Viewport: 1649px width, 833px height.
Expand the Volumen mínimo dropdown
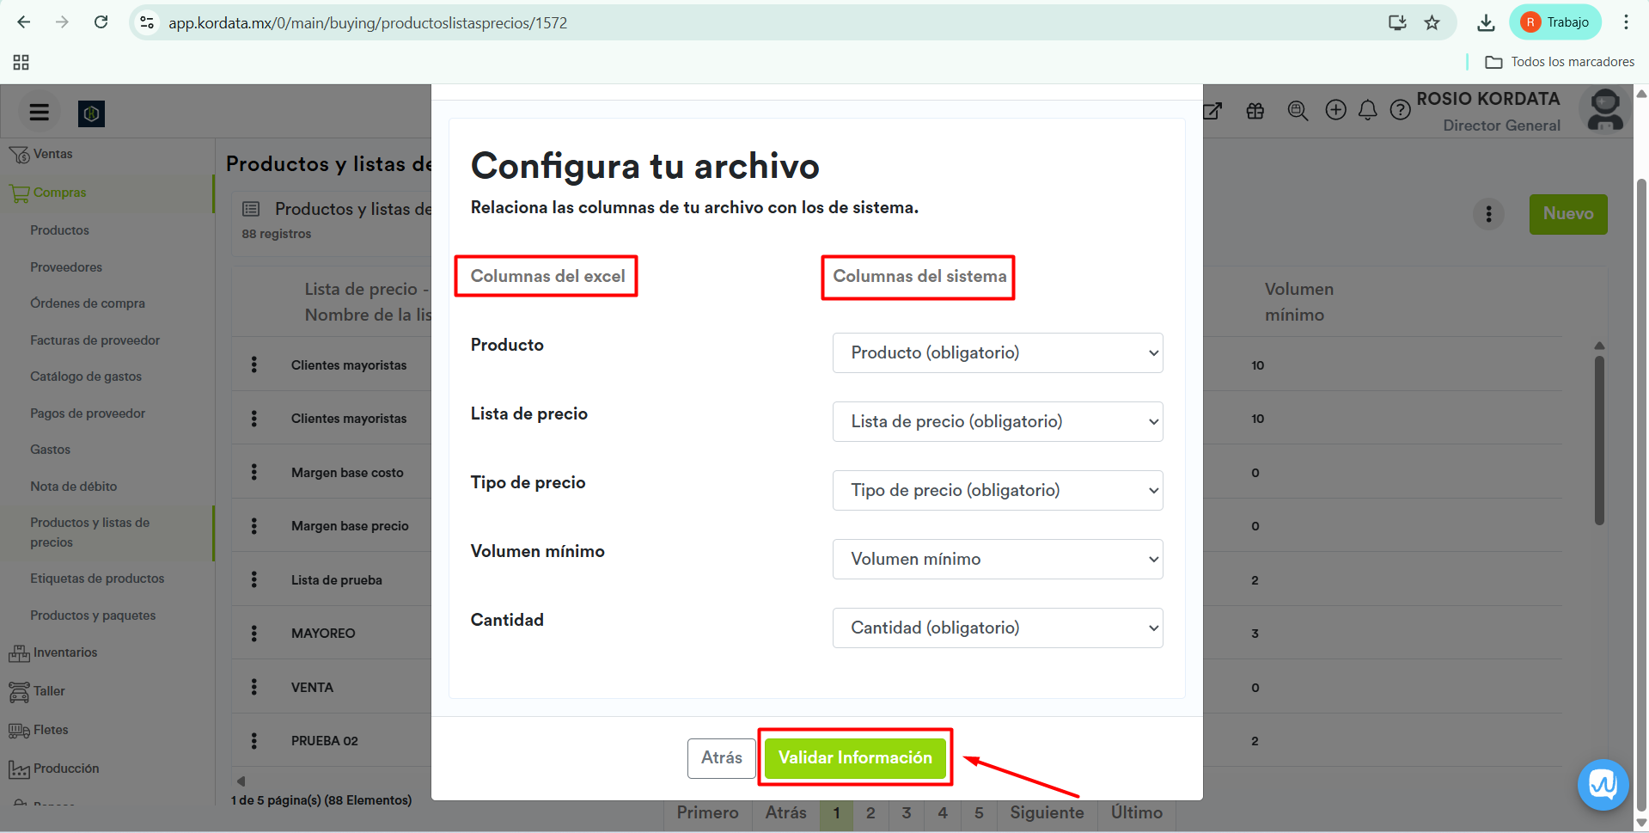(997, 560)
